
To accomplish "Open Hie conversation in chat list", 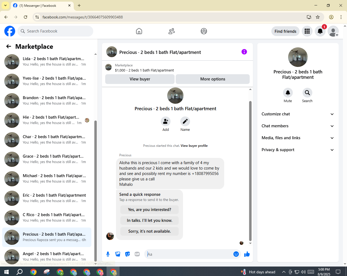I will coord(47,120).
